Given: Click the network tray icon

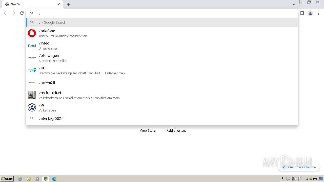Looking at the screenshot, I should 294,179.
